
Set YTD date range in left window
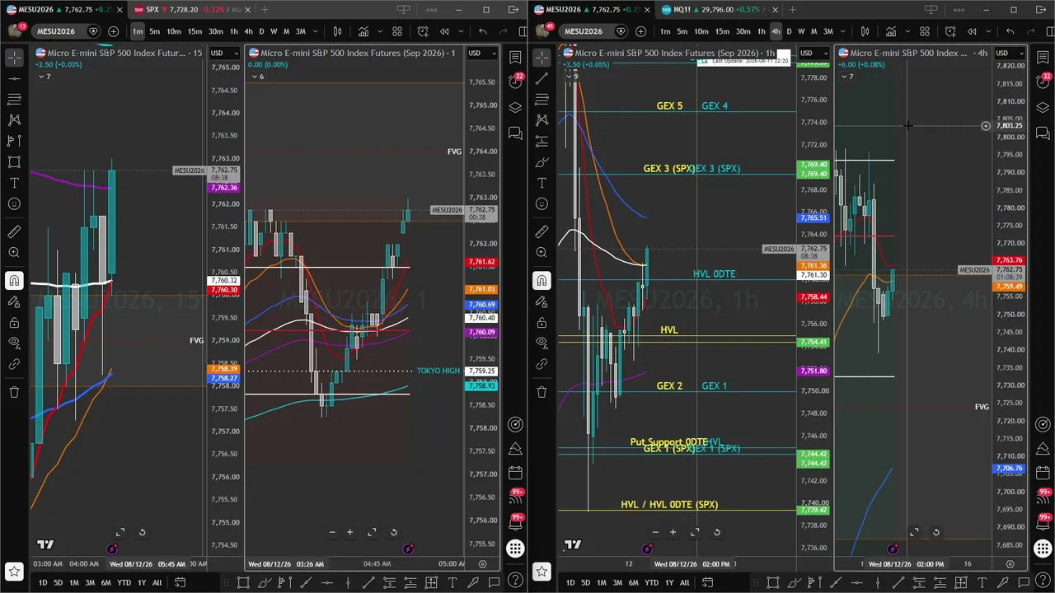(x=124, y=582)
